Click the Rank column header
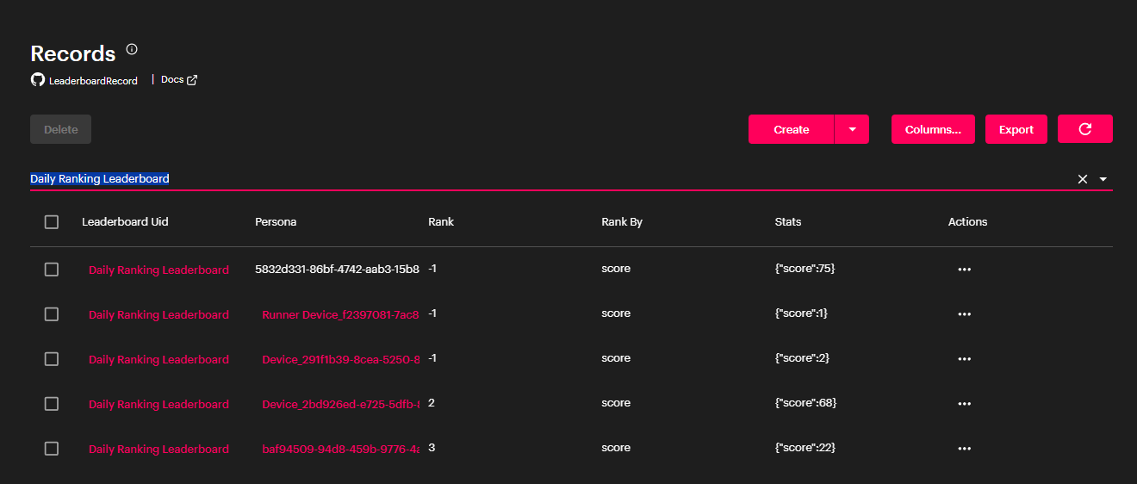 point(441,222)
